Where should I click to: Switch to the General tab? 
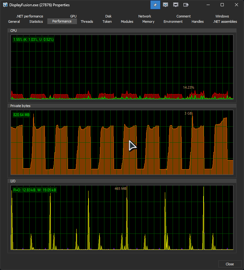14,22
